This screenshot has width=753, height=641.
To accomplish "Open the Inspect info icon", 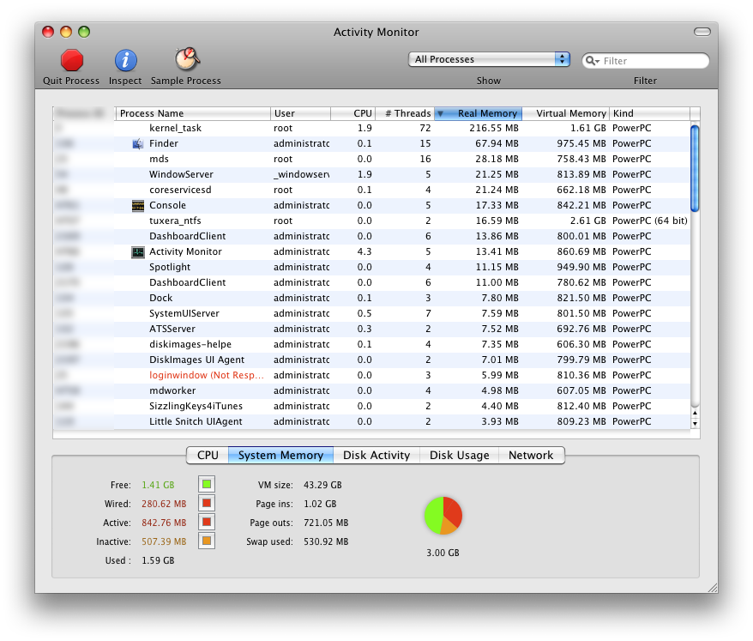I will pos(125,61).
